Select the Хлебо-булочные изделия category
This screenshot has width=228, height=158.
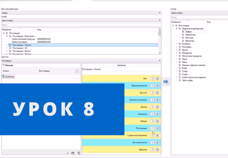point(194,77)
